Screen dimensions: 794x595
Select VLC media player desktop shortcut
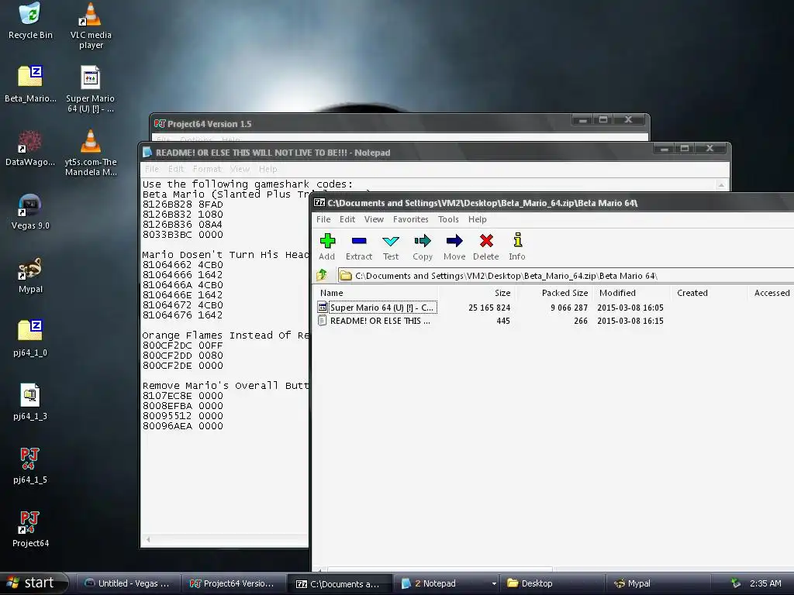click(91, 26)
